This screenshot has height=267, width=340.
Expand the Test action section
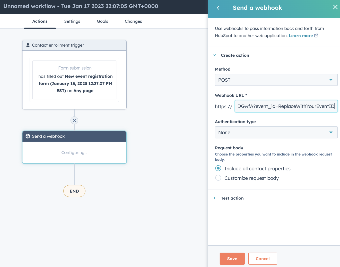coord(214,198)
